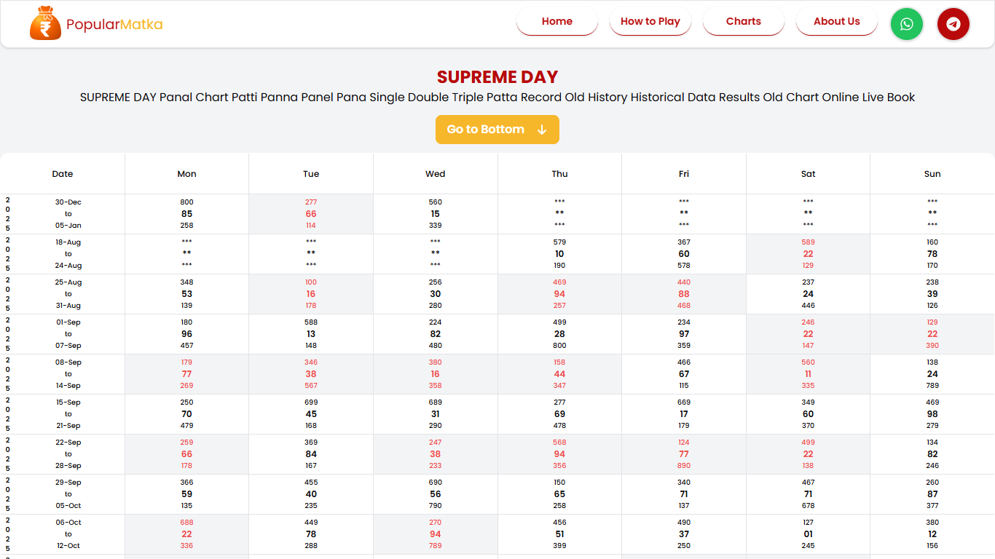Navigate to the Charts menu item
Image resolution: width=995 pixels, height=559 pixels.
(x=743, y=22)
